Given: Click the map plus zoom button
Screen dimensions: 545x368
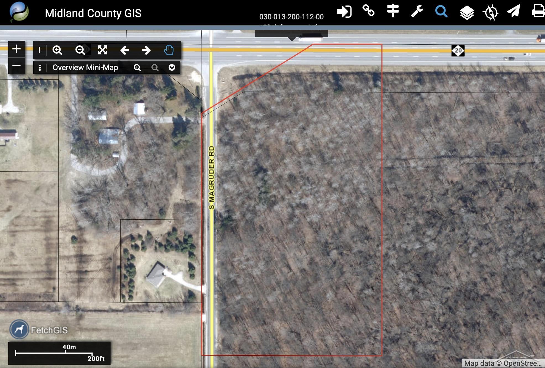Looking at the screenshot, I should coord(17,49).
